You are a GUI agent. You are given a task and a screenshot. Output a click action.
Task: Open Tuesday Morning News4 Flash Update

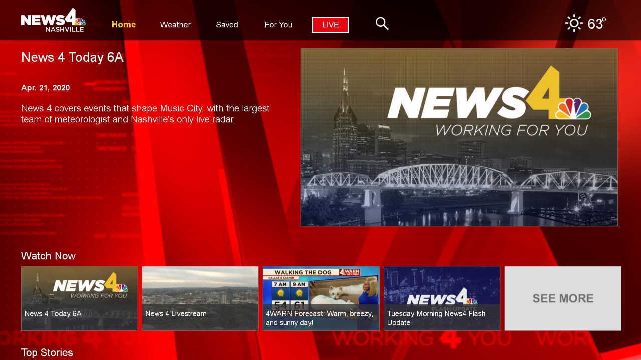(x=442, y=298)
